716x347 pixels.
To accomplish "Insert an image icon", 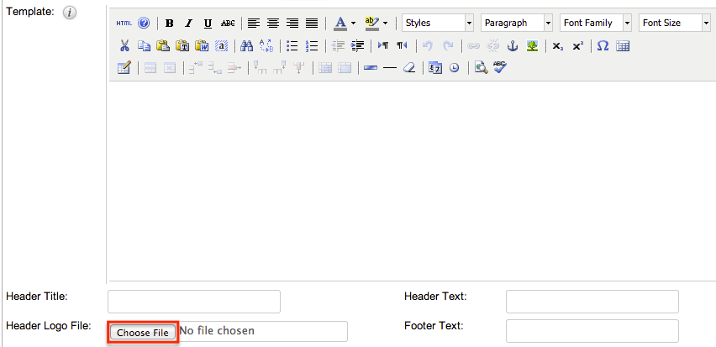I will point(531,45).
